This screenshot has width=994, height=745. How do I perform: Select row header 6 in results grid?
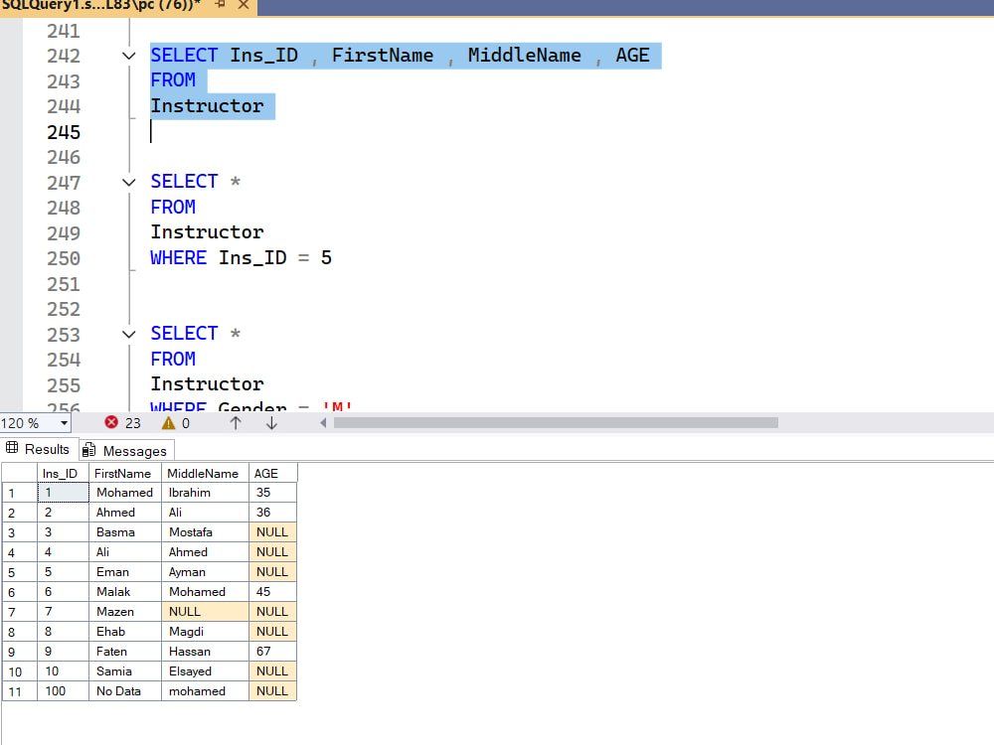click(x=20, y=592)
